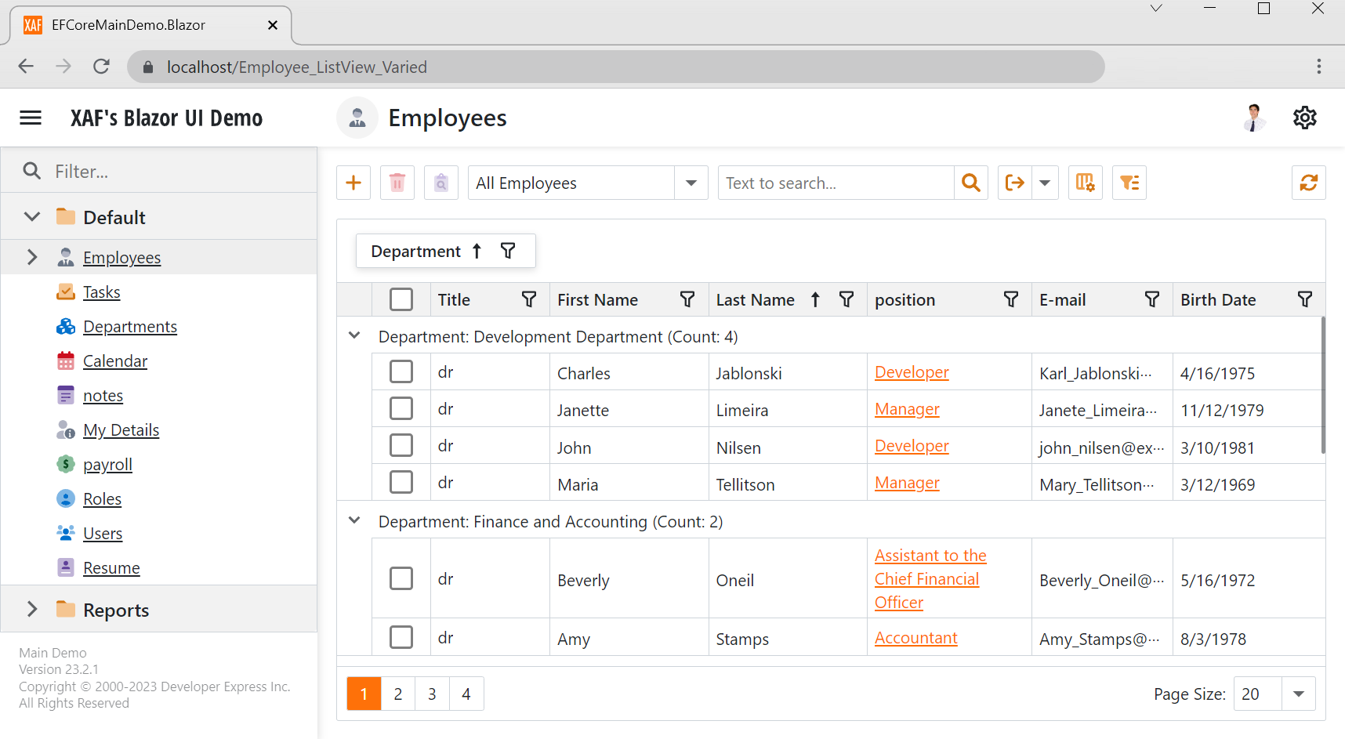Open Calendar in the navigation
Viewport: 1345px width, 739px height.
tap(115, 361)
